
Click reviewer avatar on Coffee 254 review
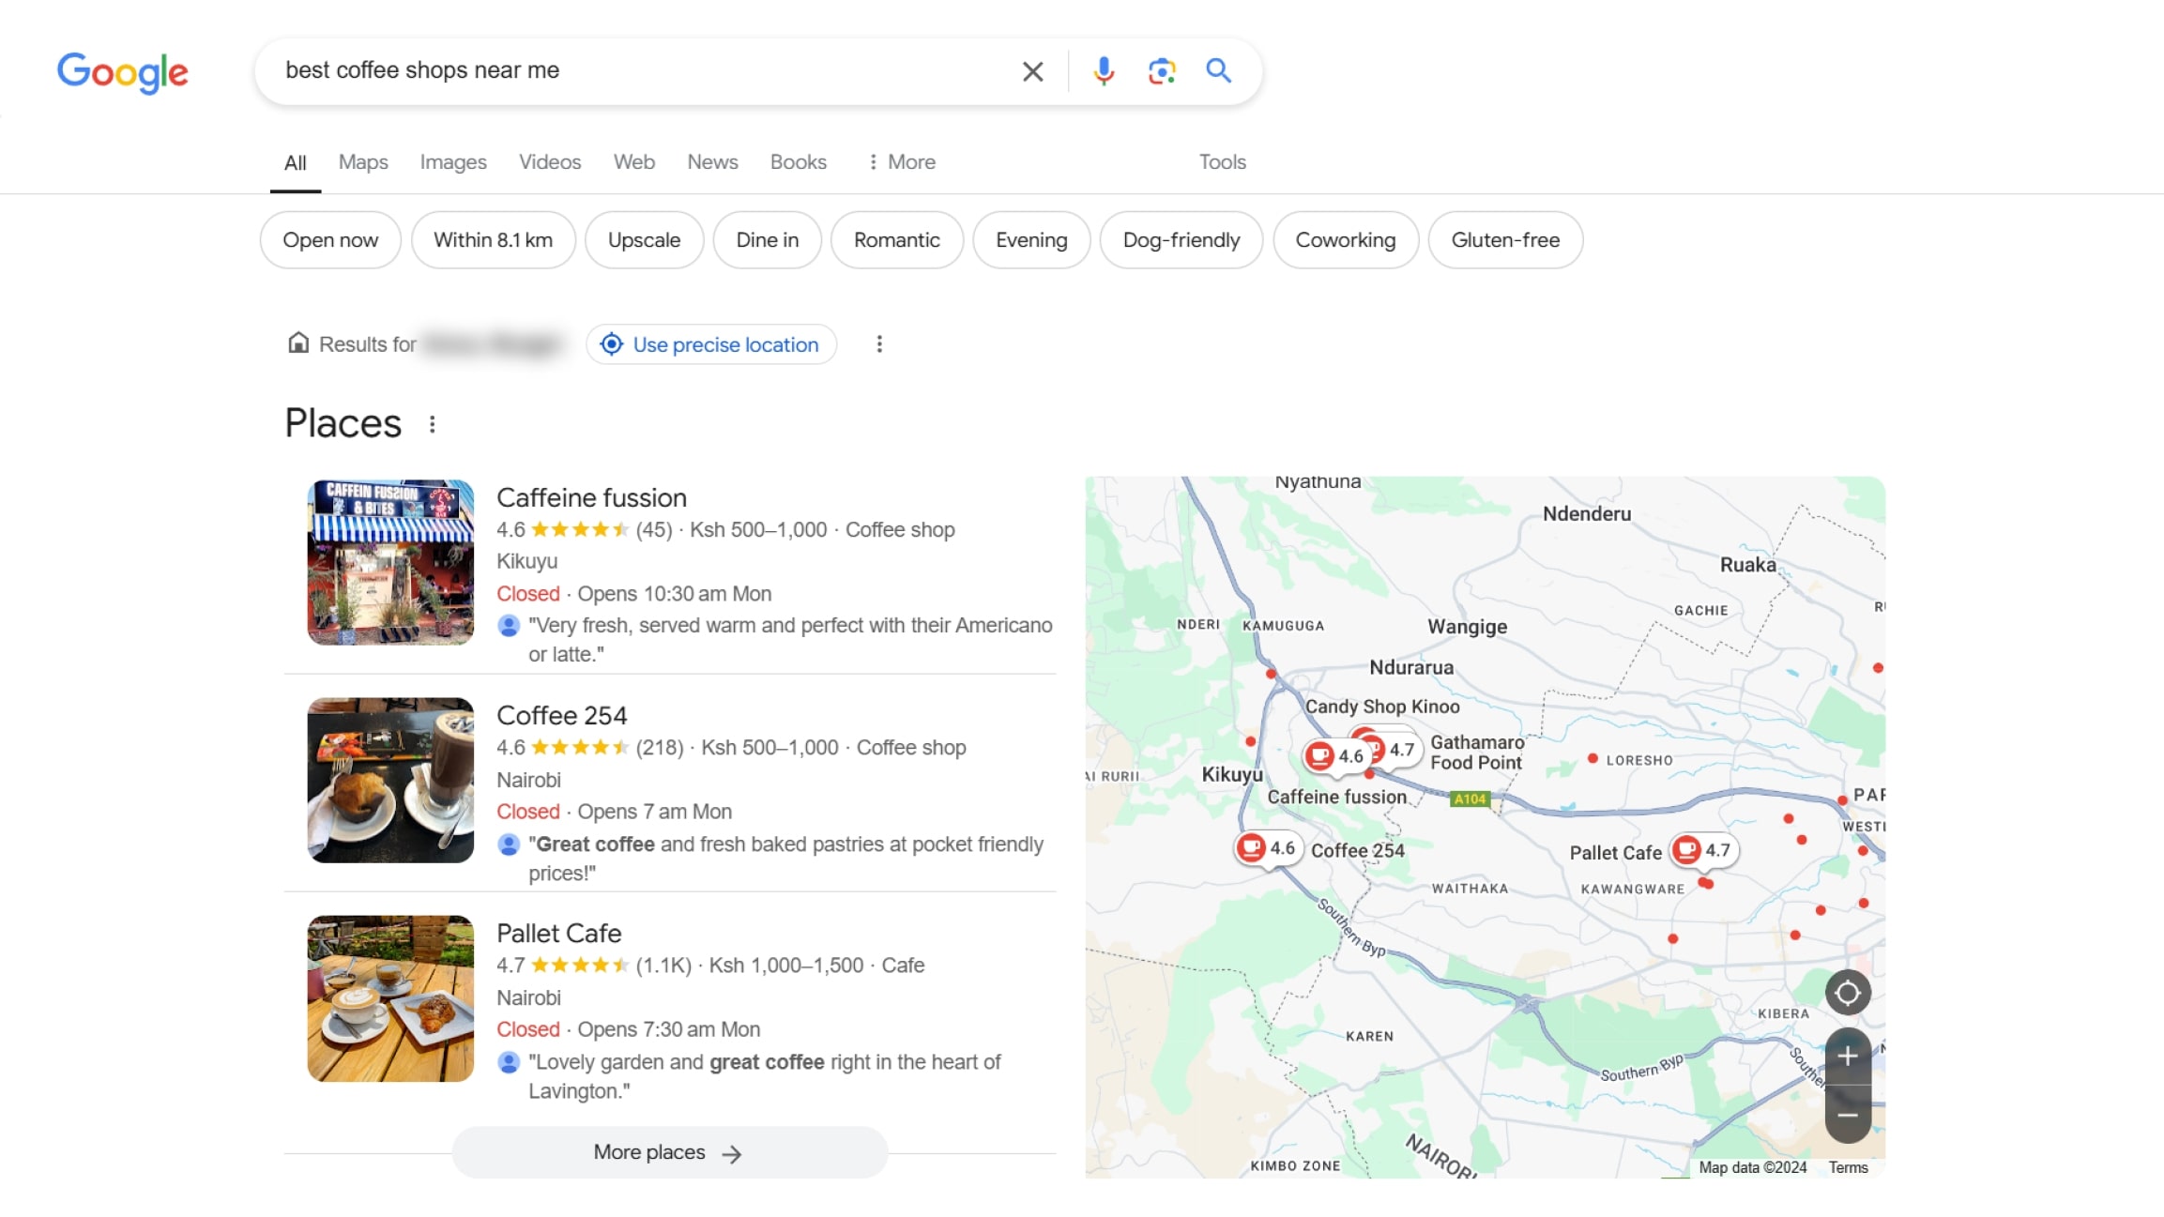[509, 844]
